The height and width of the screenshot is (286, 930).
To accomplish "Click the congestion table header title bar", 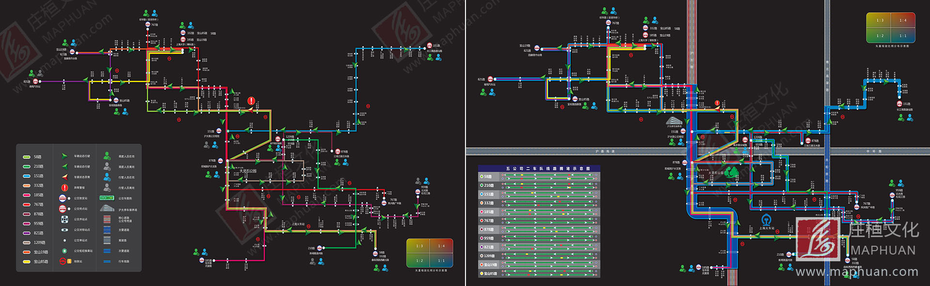I will tap(539, 169).
